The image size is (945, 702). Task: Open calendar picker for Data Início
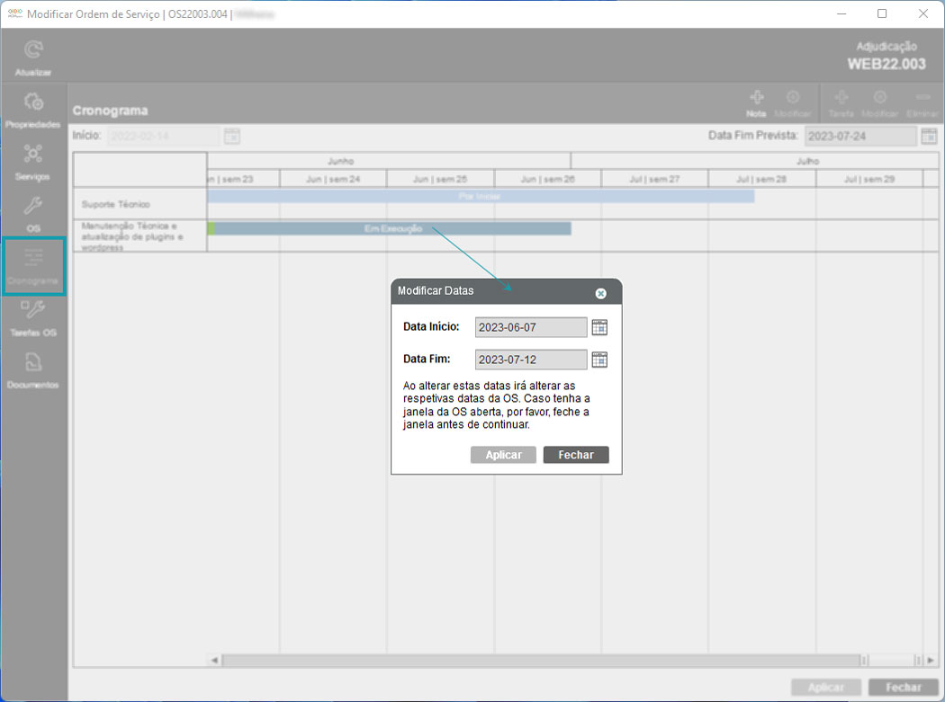599,327
